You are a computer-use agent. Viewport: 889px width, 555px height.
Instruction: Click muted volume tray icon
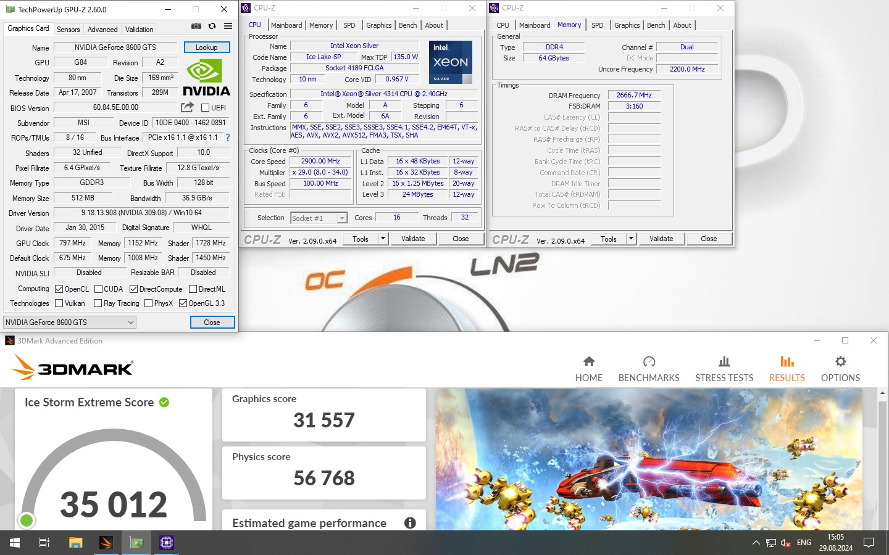(x=786, y=543)
